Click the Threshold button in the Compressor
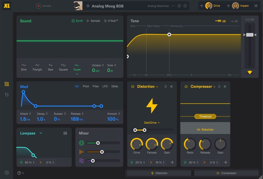The width and height of the screenshot is (263, 179). click(205, 116)
